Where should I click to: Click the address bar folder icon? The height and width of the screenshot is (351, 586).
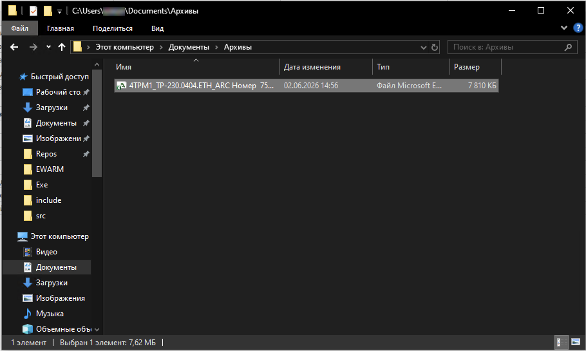77,47
